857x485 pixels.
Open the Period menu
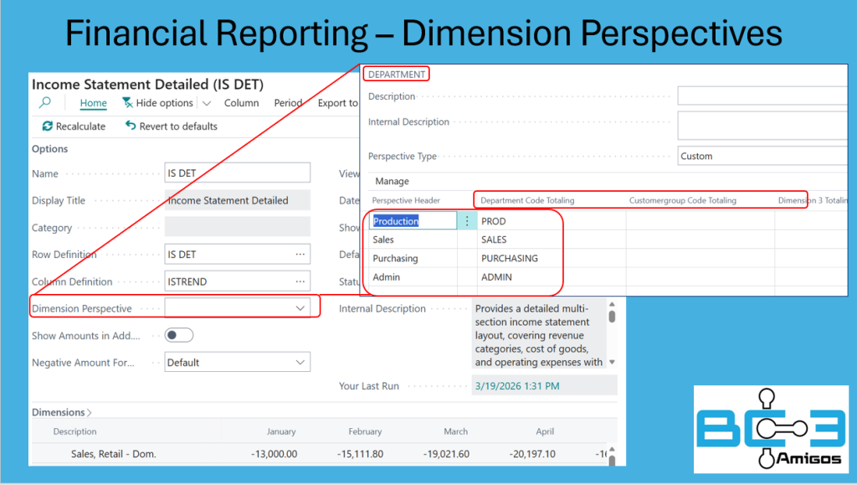[288, 103]
